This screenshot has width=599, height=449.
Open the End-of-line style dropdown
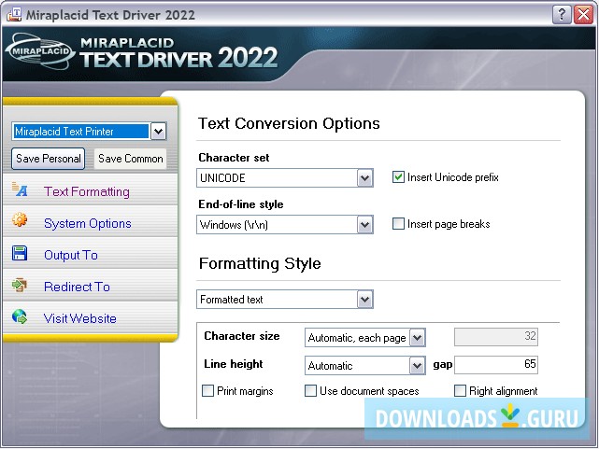(x=364, y=225)
